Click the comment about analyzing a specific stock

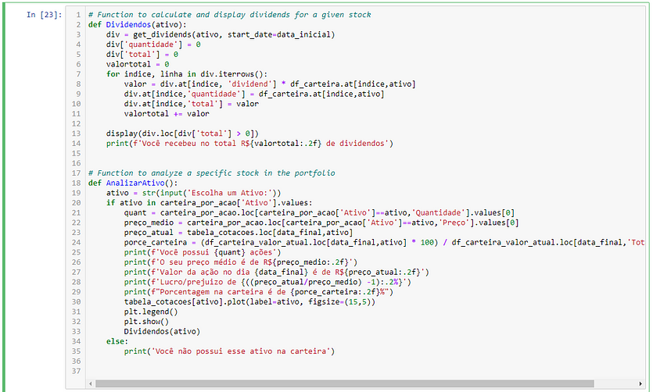(x=212, y=173)
